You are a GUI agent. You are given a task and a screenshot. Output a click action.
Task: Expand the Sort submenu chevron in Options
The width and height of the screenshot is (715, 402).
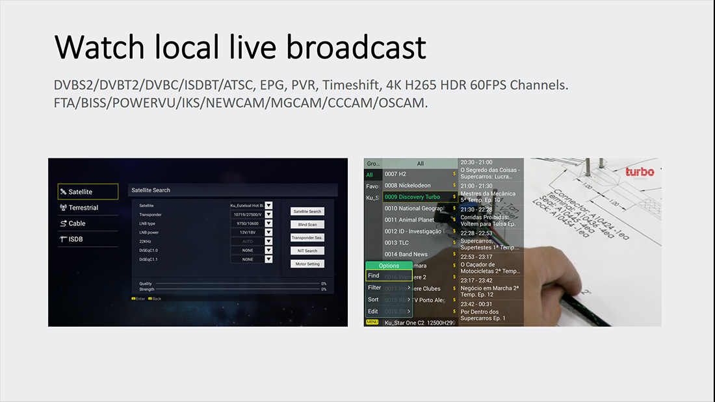[x=409, y=299]
